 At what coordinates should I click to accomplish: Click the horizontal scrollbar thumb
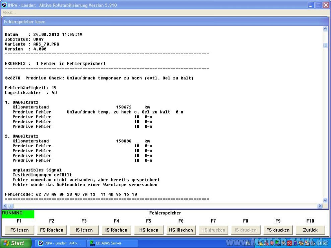[11, 206]
